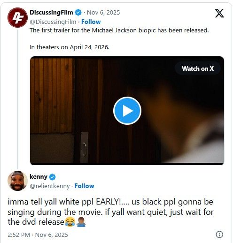This screenshot has width=233, height=243.
Task: Open the DiscussingFilm display name
Action: [x=51, y=12]
